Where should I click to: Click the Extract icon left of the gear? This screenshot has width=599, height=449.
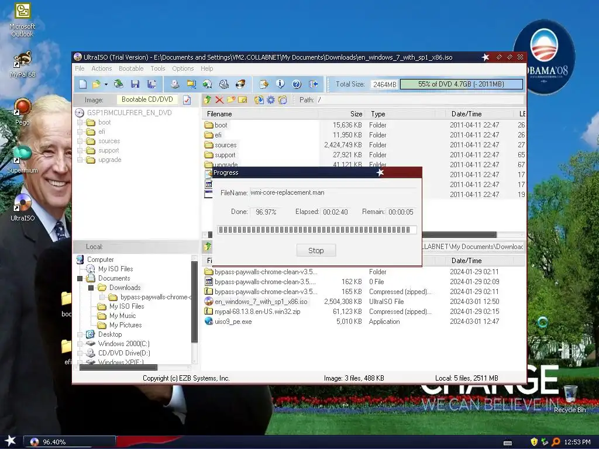(x=259, y=100)
